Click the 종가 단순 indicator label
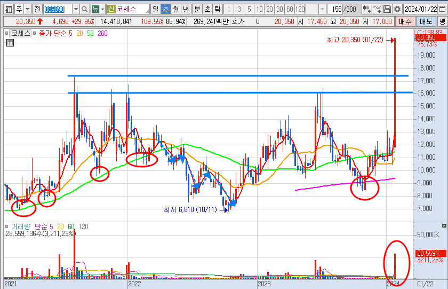The width and height of the screenshot is (448, 289). coord(53,34)
